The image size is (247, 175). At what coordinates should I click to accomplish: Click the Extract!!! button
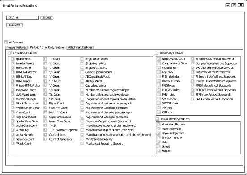click(14, 25)
